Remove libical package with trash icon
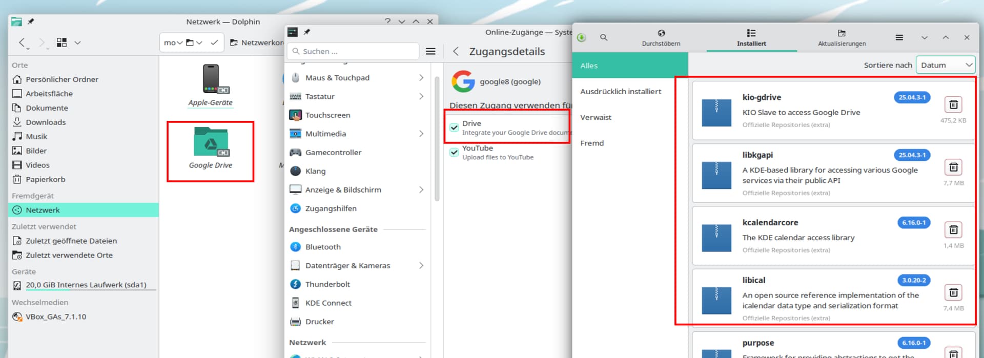This screenshot has height=358, width=984. [x=953, y=292]
